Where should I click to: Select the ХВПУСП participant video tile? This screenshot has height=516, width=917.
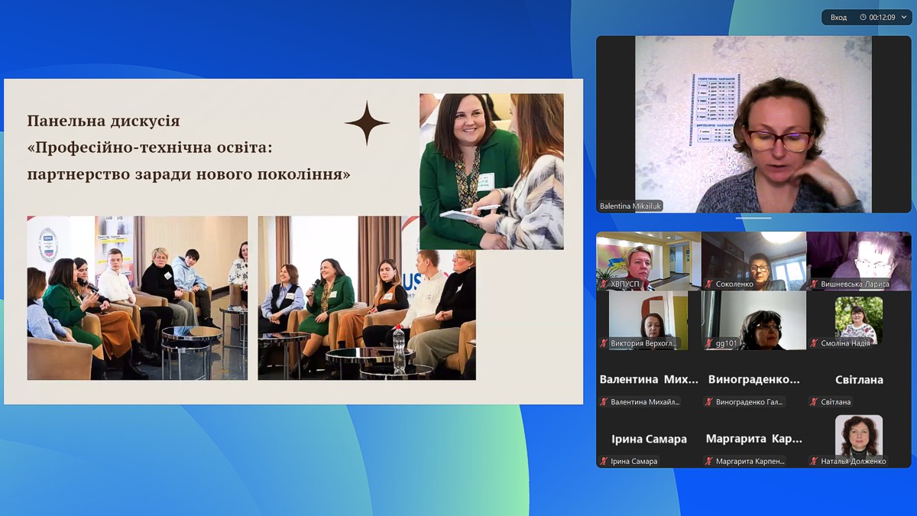649,261
